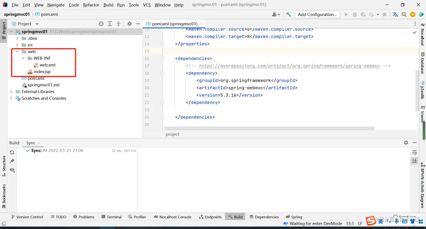Screen dimensions: 426x229
Task: Open the Version Control tool window
Action: [x=27, y=217]
